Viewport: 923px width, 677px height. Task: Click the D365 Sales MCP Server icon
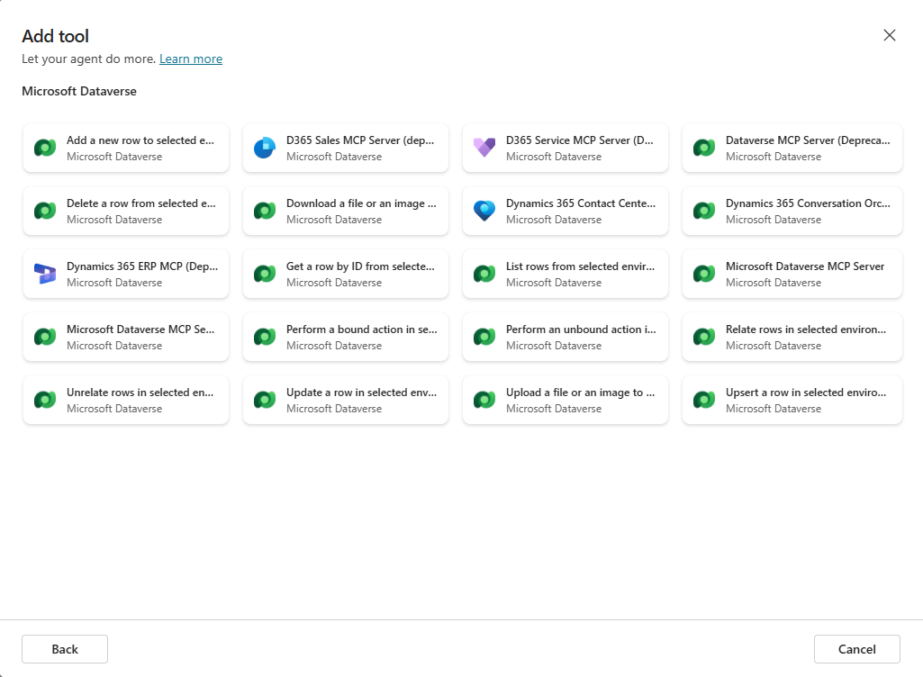(x=265, y=148)
